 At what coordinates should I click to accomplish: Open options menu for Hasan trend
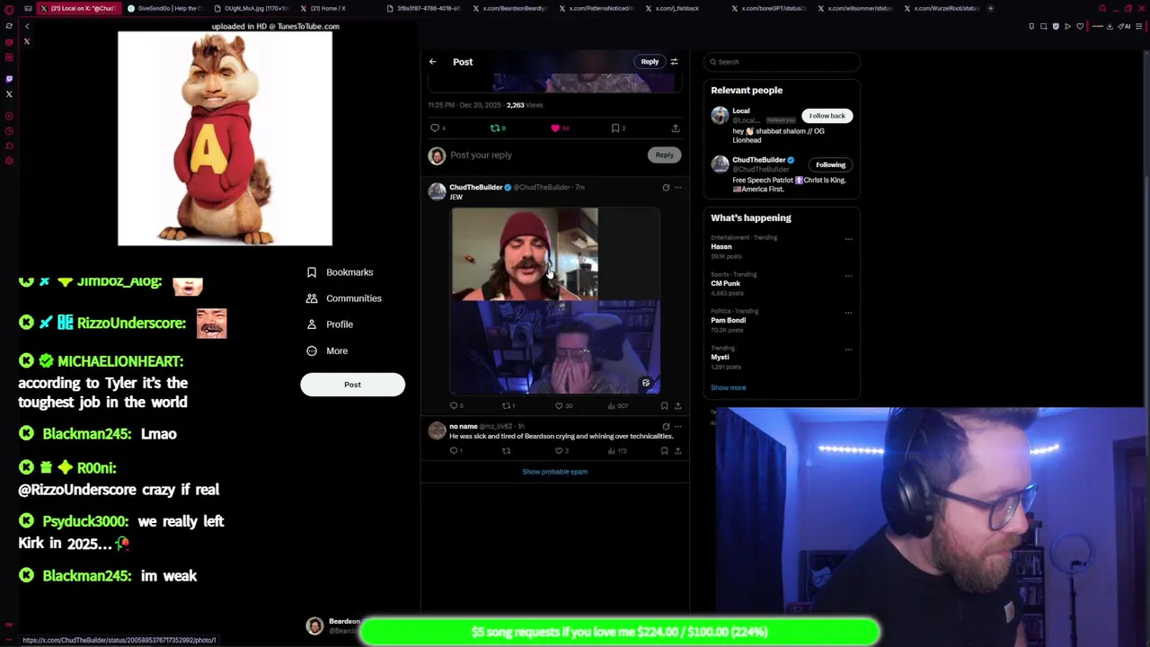point(848,239)
